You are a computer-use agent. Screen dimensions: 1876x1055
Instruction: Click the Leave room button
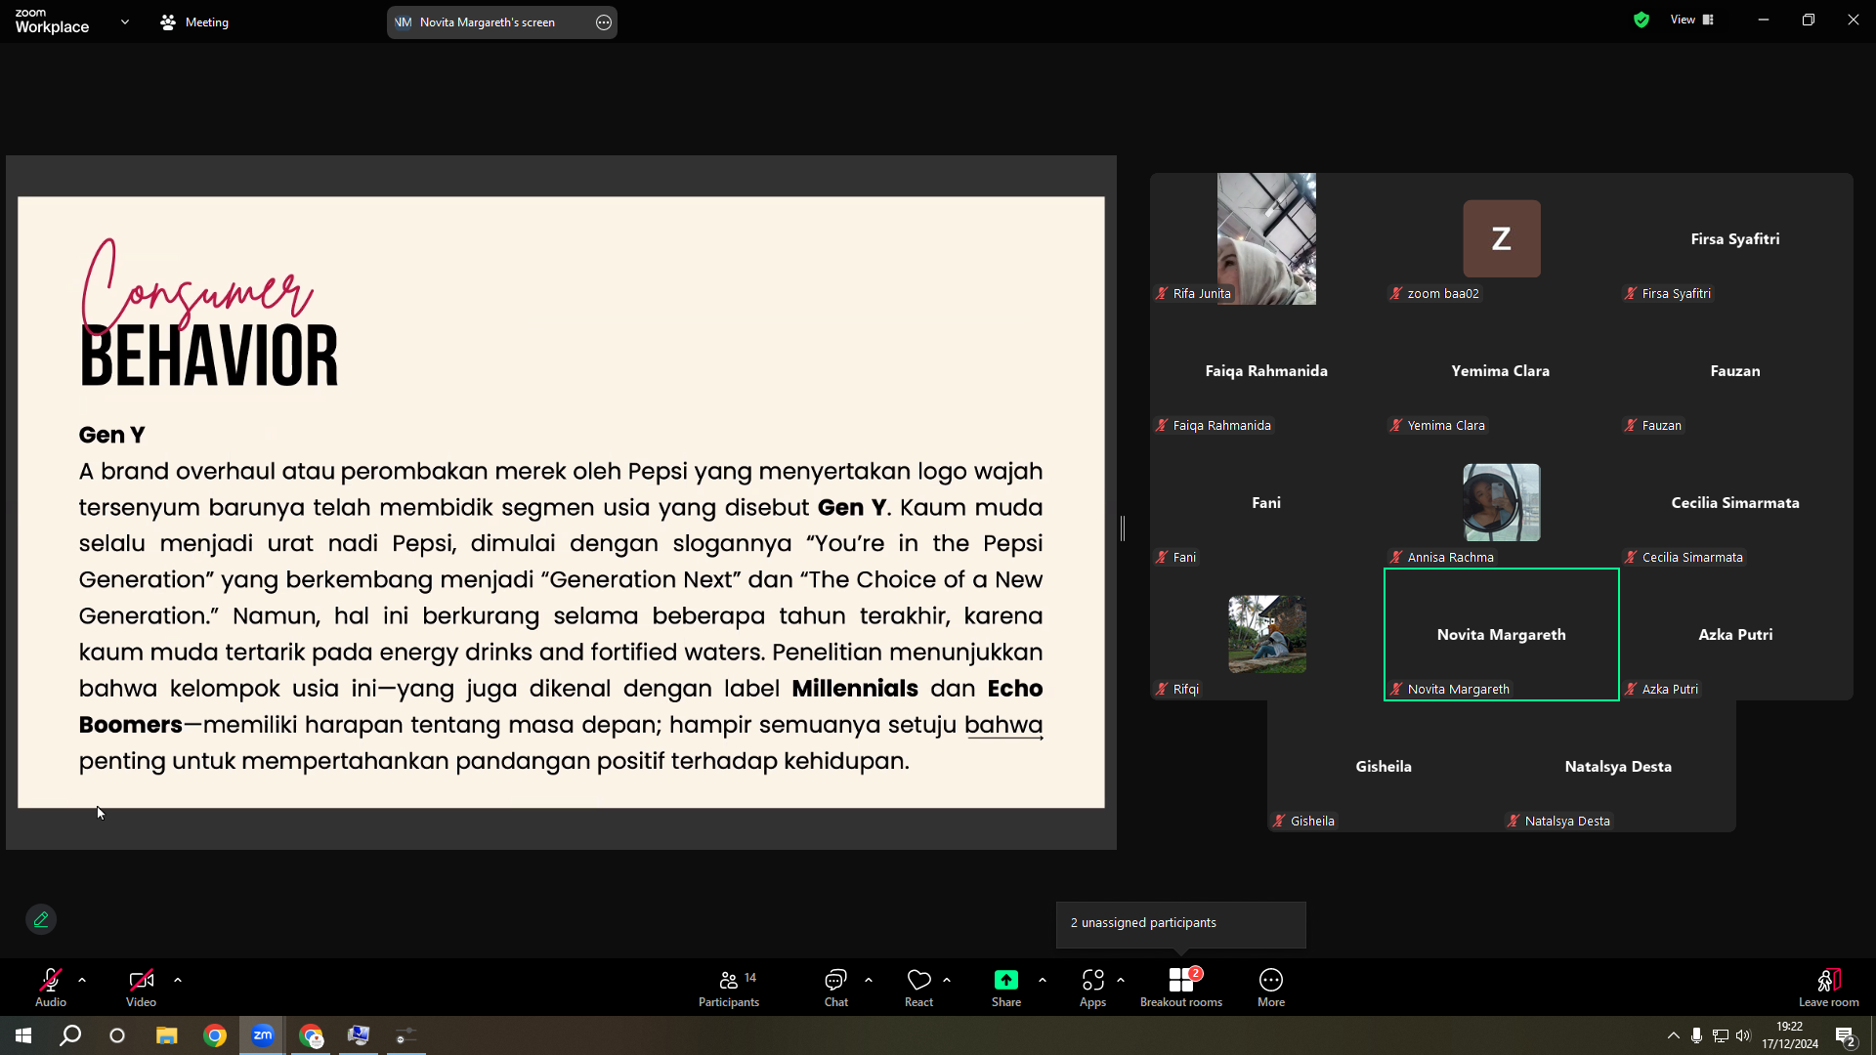tap(1829, 987)
